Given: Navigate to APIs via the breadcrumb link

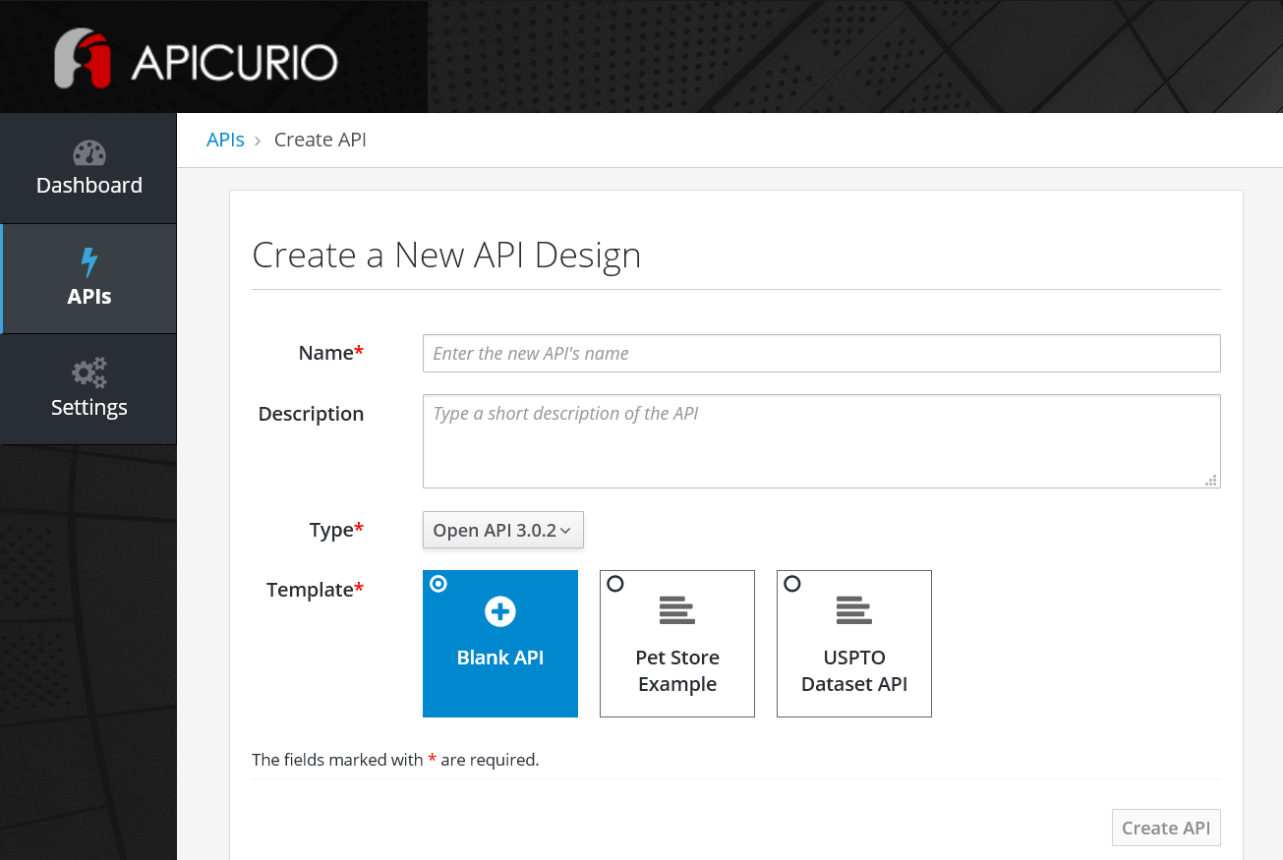Looking at the screenshot, I should (x=225, y=139).
